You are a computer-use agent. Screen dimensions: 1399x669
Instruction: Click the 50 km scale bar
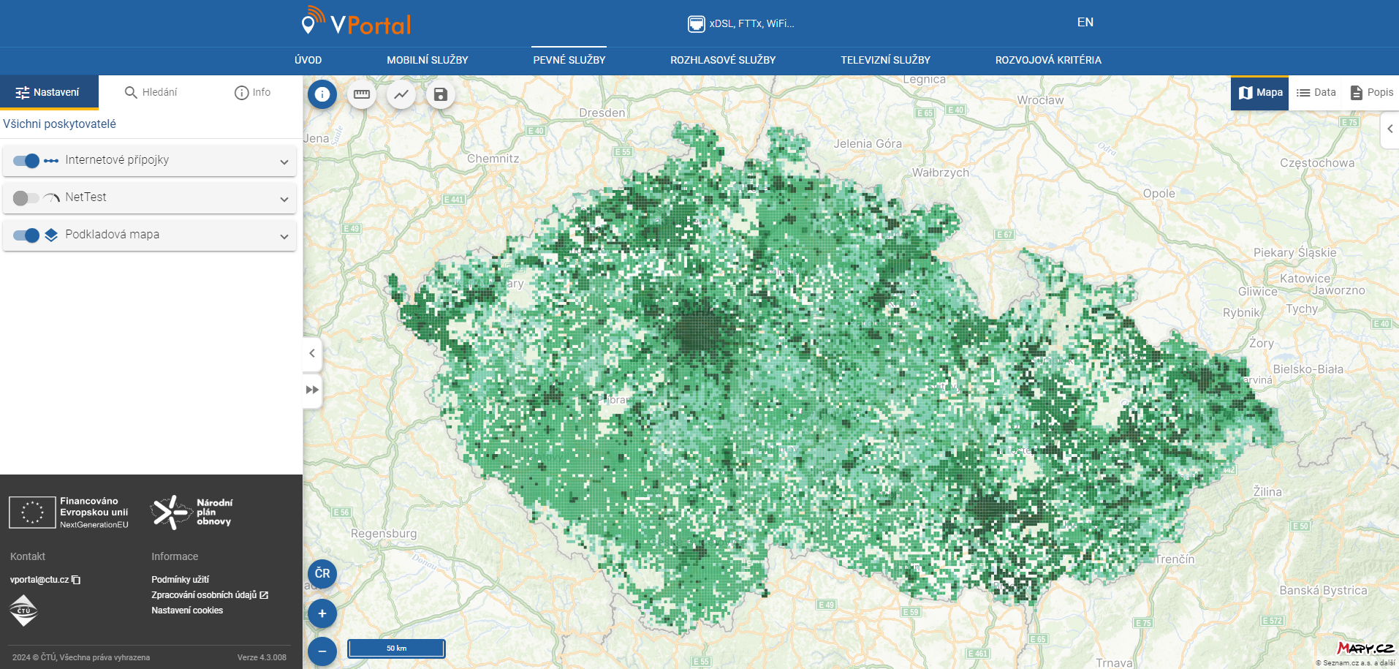click(x=396, y=649)
